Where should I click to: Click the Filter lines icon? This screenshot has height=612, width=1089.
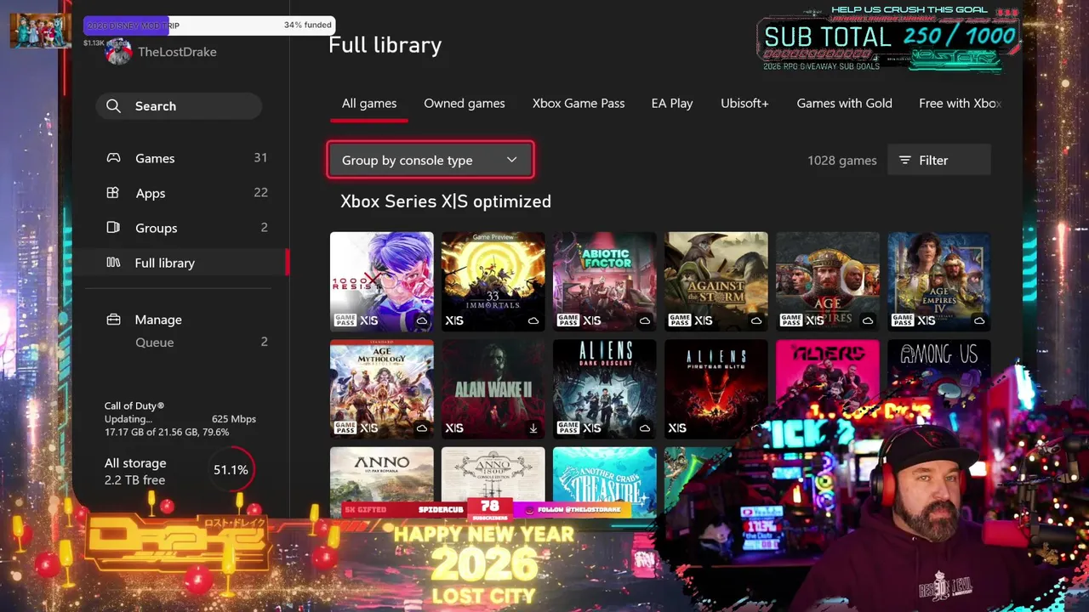[905, 160]
